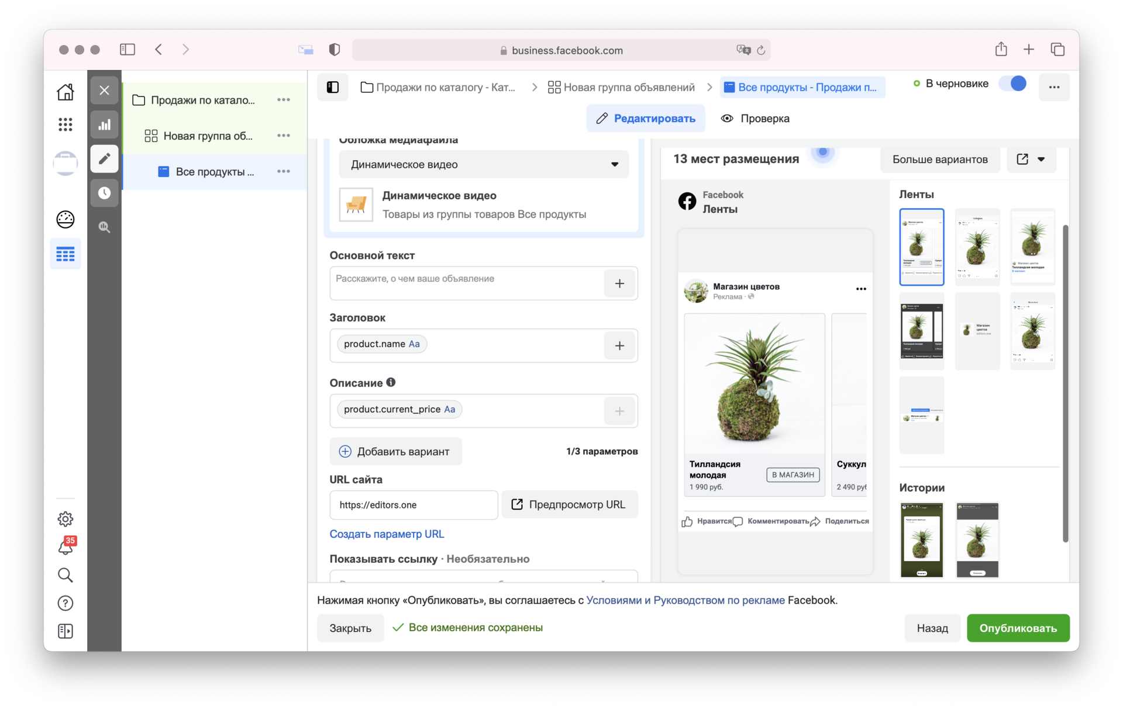Switch to the Проверка tab

pos(755,119)
